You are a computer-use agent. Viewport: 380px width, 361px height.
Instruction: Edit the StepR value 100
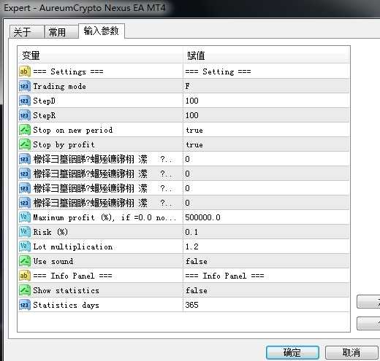coord(266,115)
